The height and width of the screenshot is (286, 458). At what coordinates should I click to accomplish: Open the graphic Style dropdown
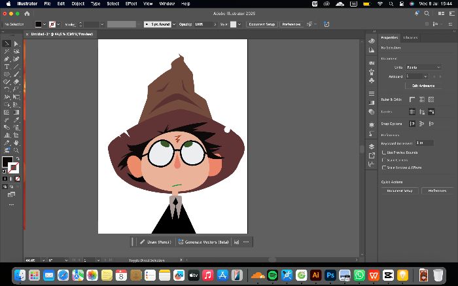tap(239, 24)
